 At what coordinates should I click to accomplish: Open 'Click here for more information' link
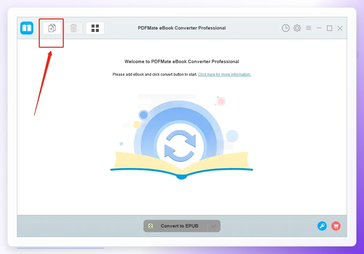click(x=224, y=75)
